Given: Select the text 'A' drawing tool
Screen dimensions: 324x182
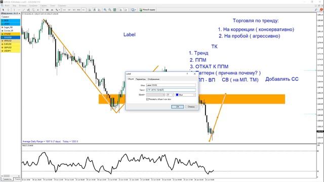Looking at the screenshot, I should (38, 10).
